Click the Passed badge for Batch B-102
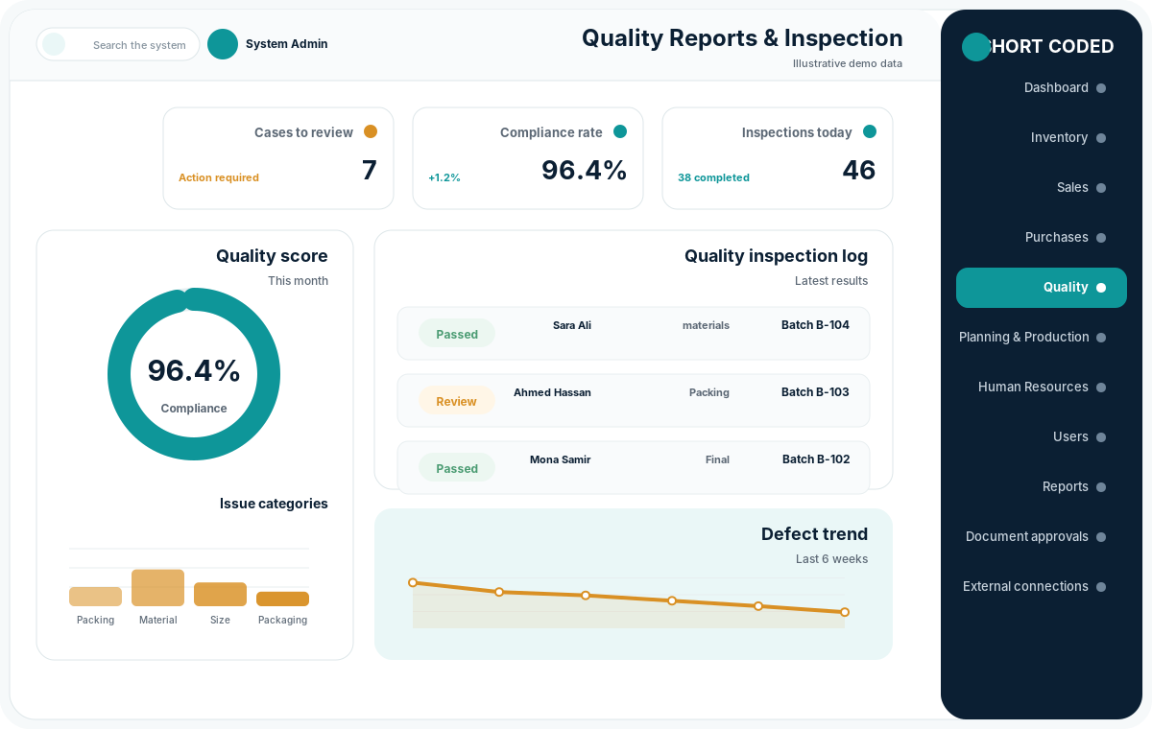This screenshot has height=729, width=1152. pyautogui.click(x=457, y=468)
